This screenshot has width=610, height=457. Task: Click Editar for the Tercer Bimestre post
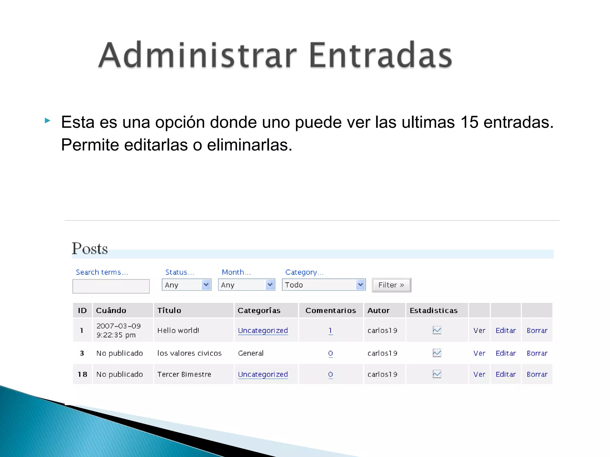tap(505, 374)
